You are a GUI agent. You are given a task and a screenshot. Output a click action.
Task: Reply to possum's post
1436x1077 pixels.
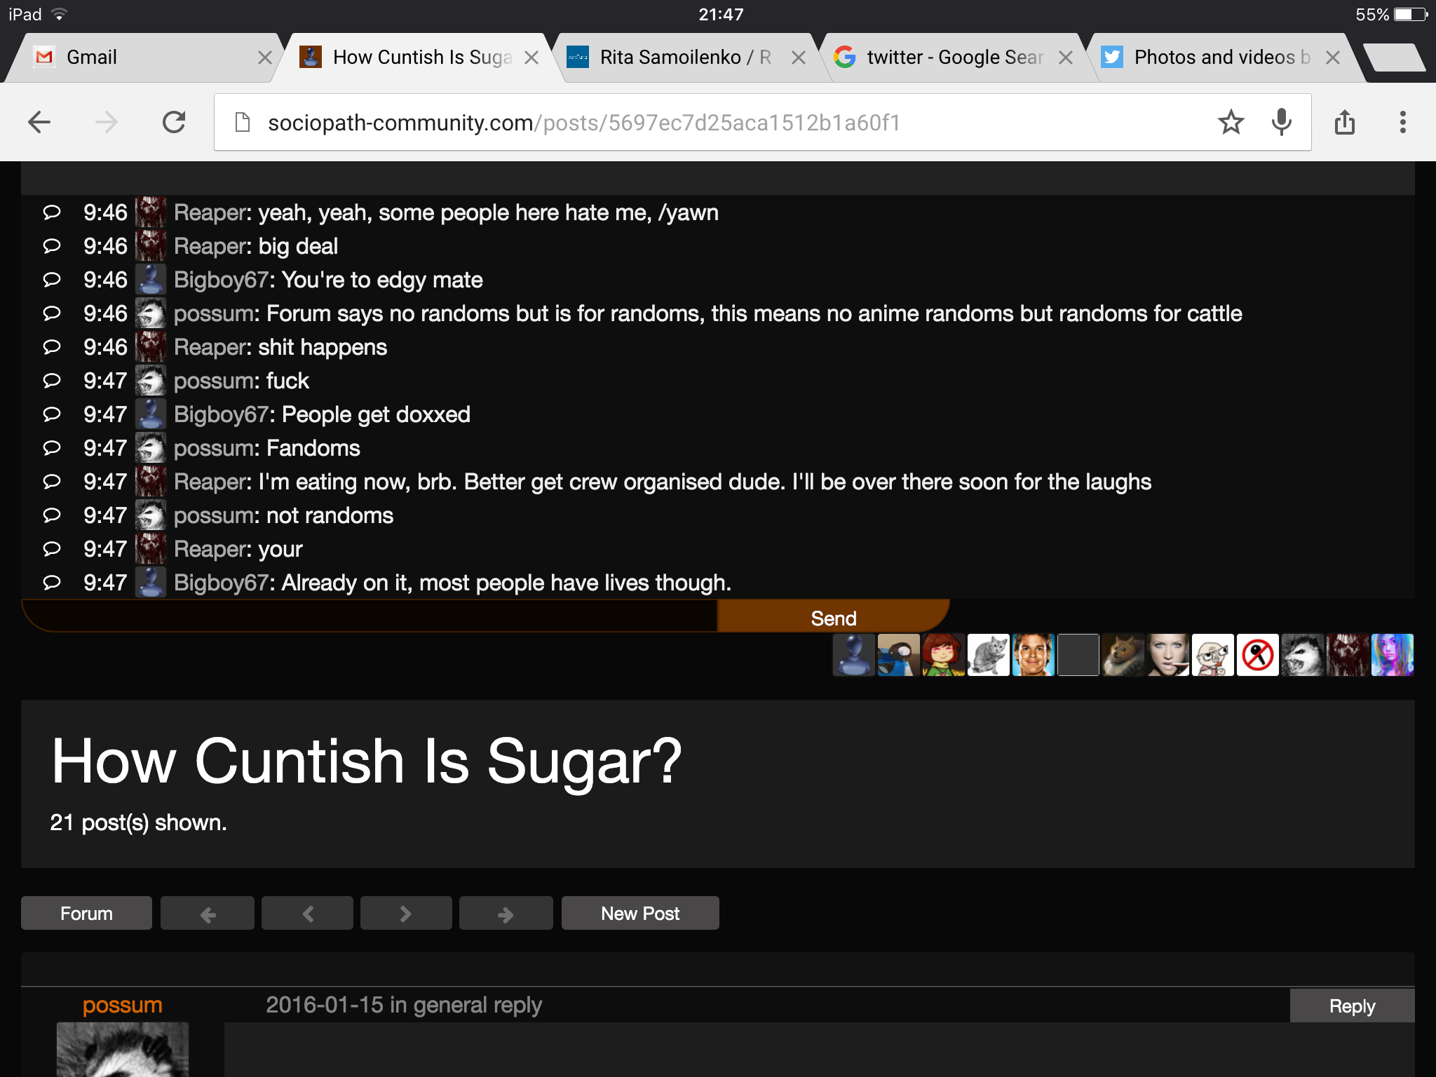(x=1352, y=1005)
